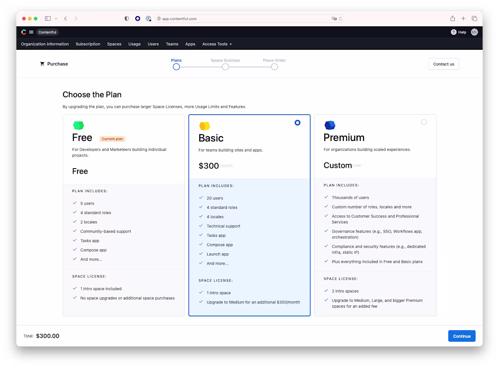Click the blue Premium plan gem icon
This screenshot has height=368, width=499.
[330, 125]
